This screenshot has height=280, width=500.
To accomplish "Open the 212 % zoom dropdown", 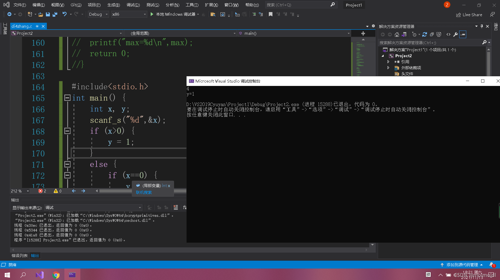I will [x=20, y=191].
